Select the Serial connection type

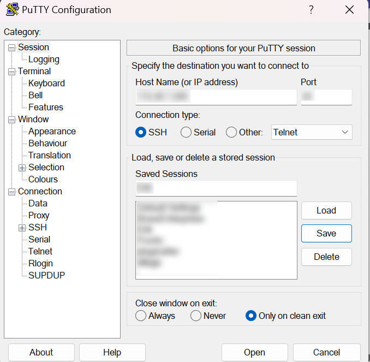click(187, 132)
